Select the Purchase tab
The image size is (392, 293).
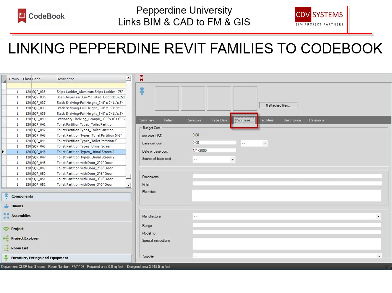(x=244, y=120)
